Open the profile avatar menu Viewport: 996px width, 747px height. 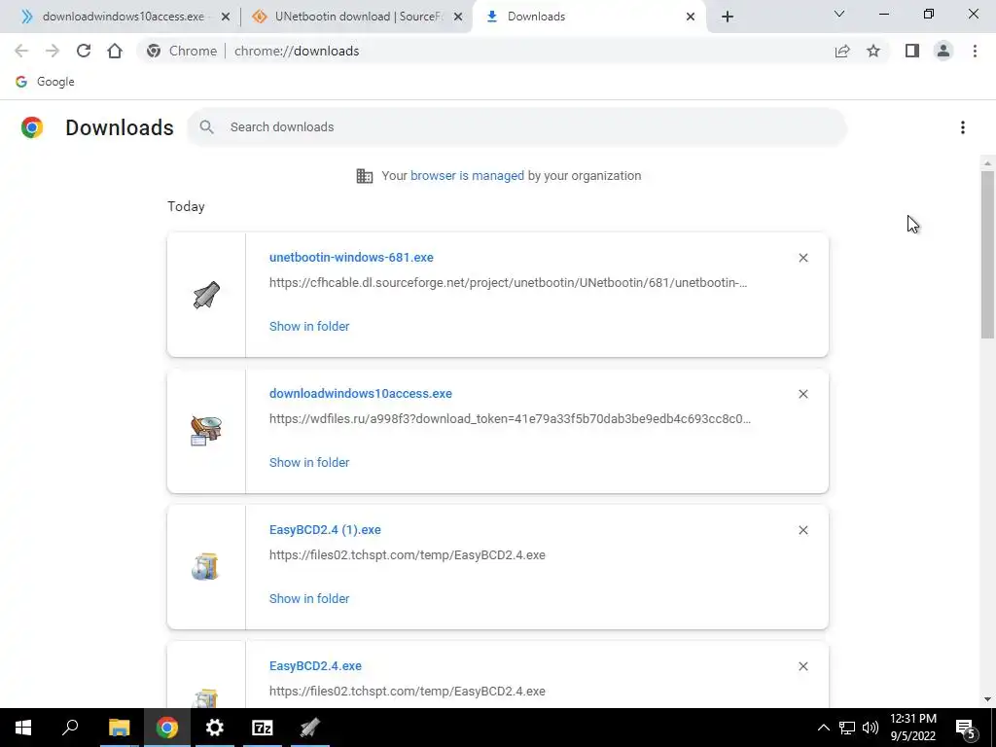click(943, 51)
